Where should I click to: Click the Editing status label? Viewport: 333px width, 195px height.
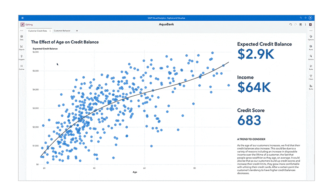click(29, 25)
